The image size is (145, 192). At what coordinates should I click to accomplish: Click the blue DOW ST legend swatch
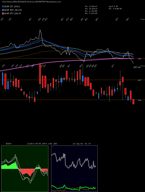tap(3, 6)
